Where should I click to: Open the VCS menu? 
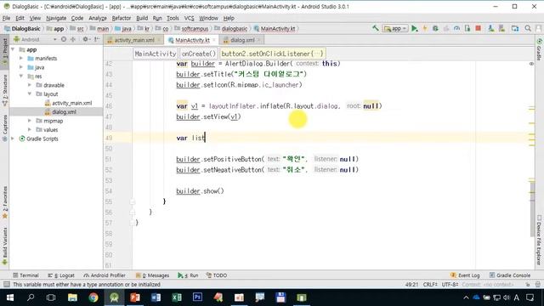click(x=189, y=18)
